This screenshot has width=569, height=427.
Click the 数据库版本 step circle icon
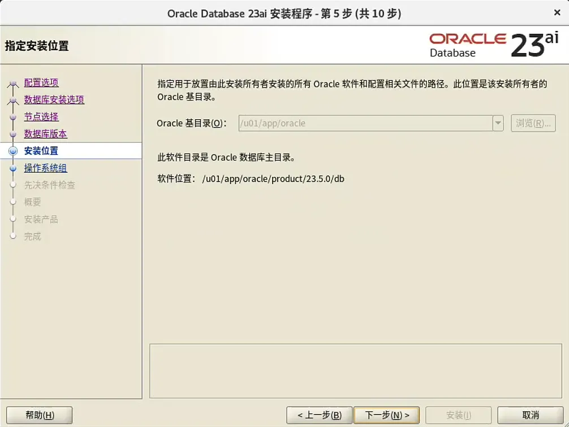[x=14, y=134]
